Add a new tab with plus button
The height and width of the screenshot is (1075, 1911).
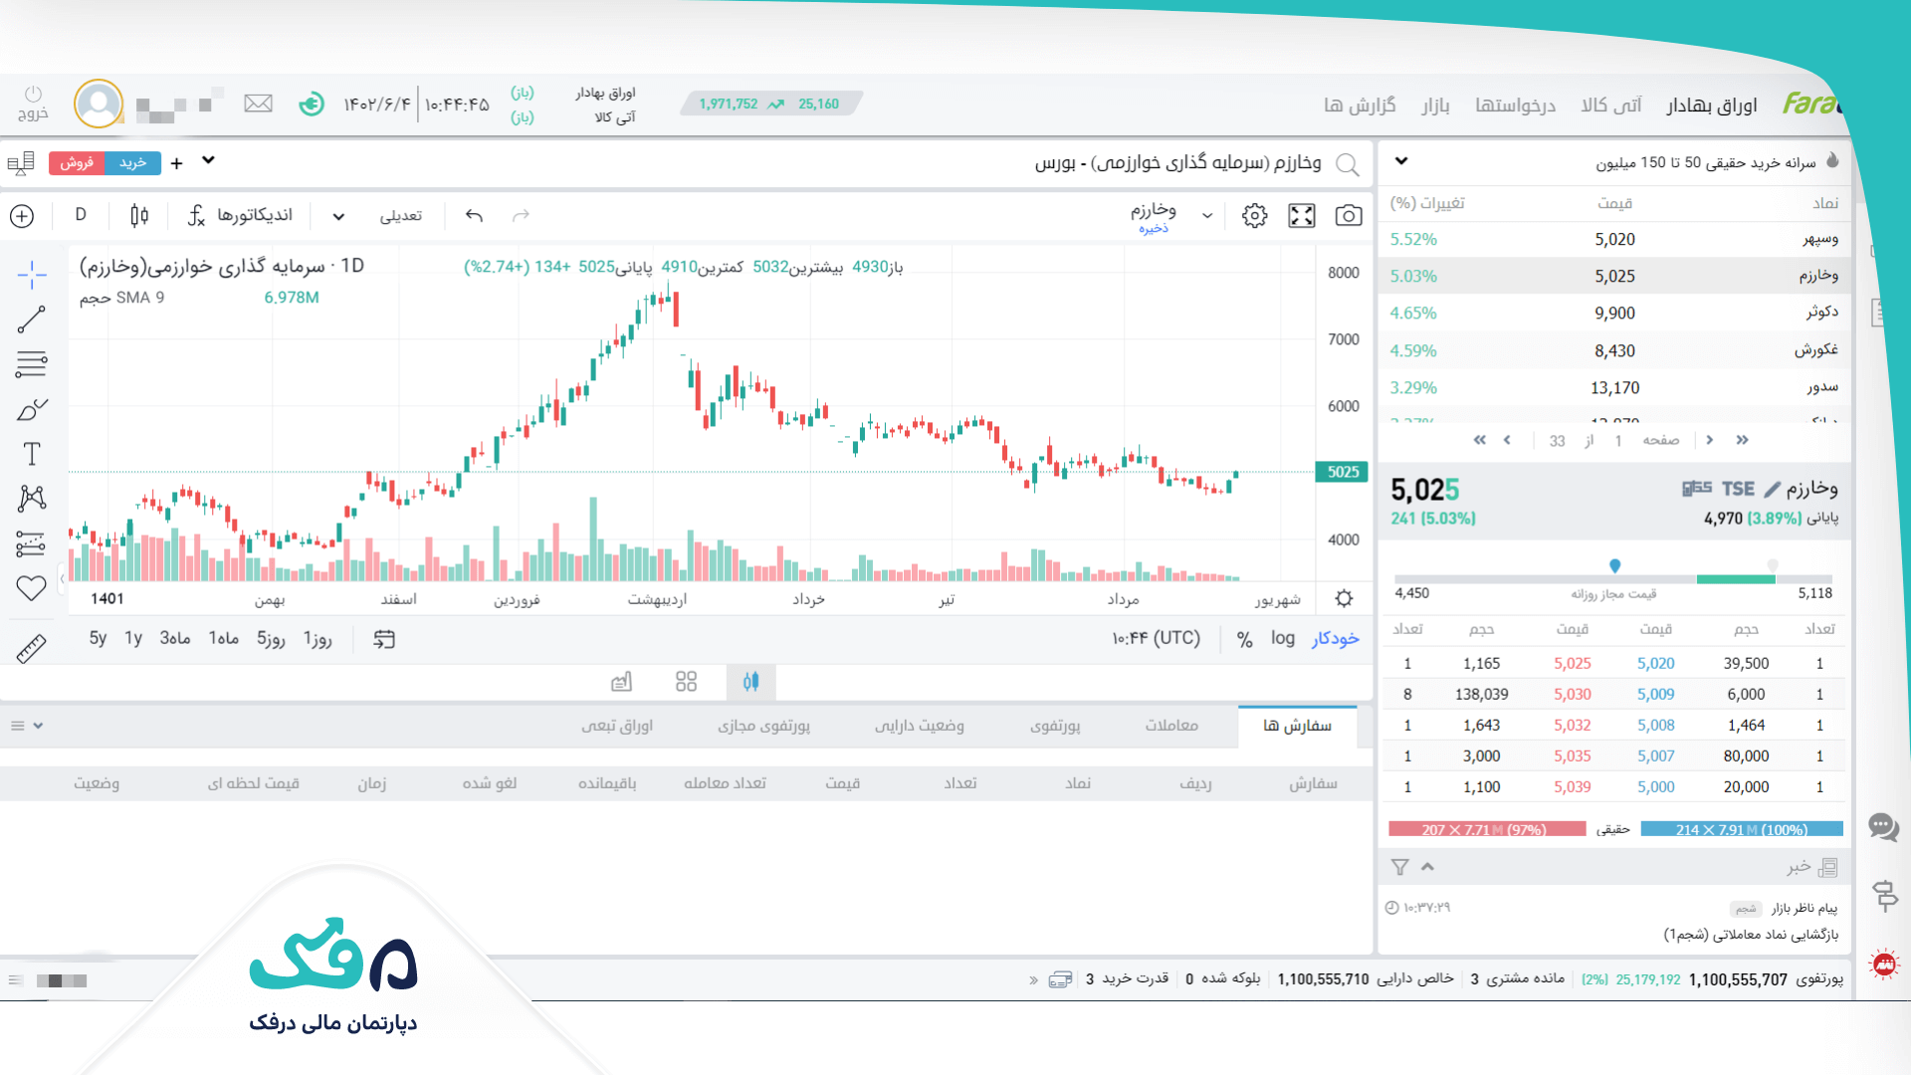tap(176, 162)
